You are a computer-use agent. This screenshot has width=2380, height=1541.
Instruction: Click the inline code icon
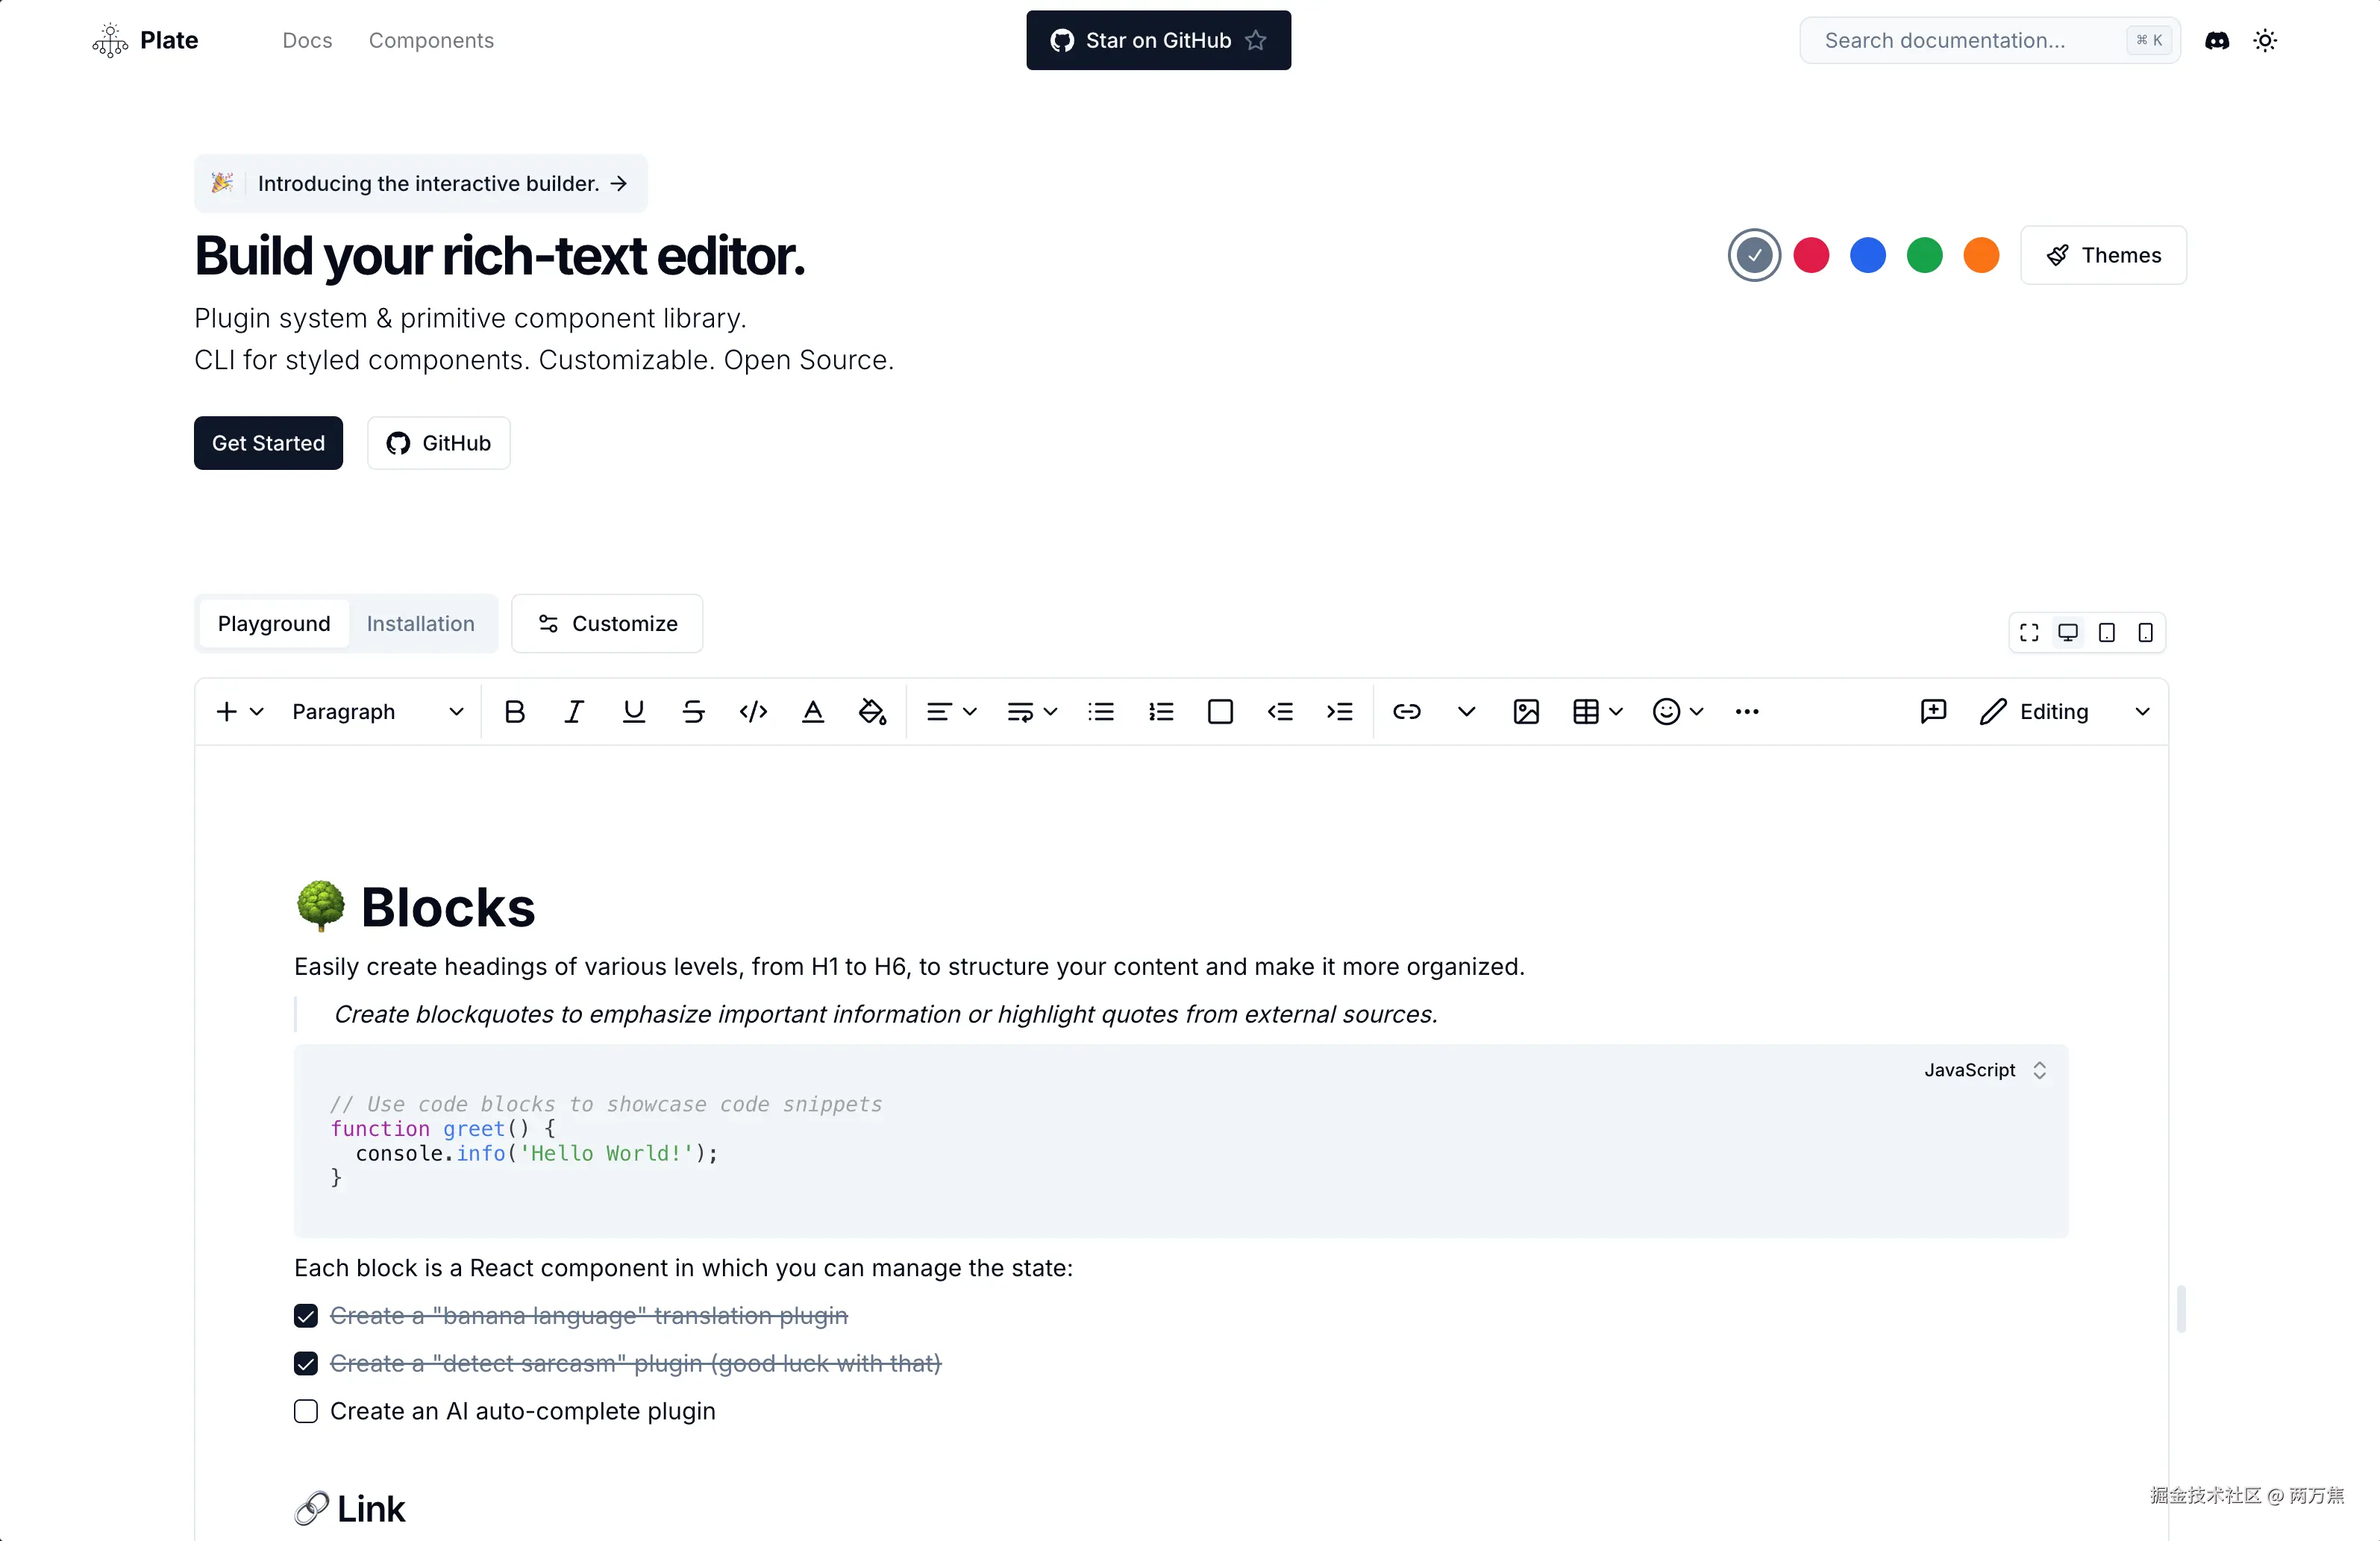point(753,711)
